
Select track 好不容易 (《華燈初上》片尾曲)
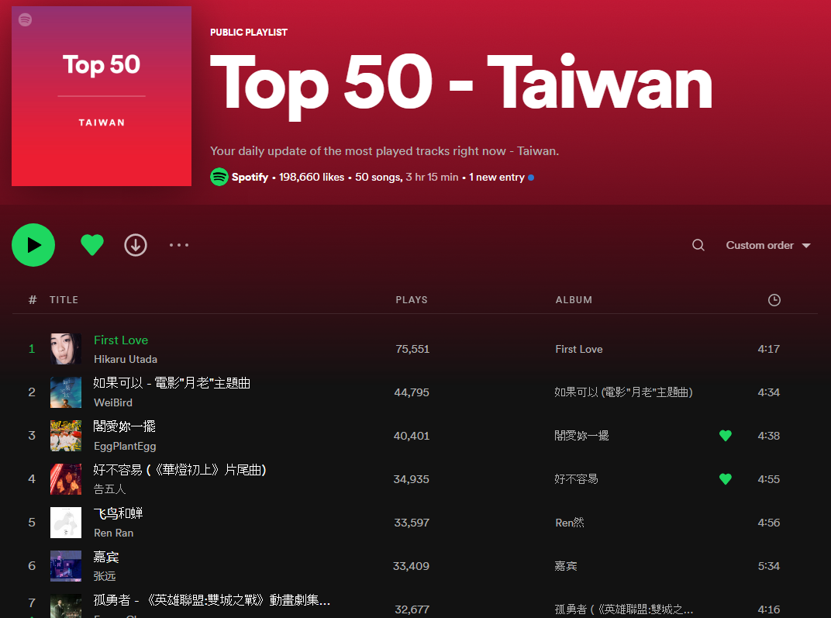(x=180, y=470)
